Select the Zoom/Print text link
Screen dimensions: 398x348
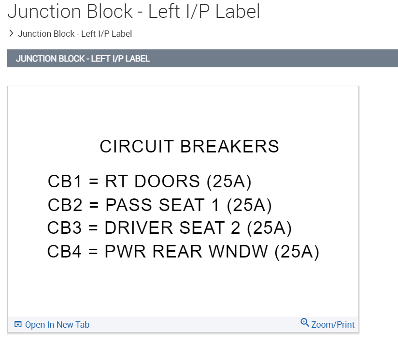(333, 325)
